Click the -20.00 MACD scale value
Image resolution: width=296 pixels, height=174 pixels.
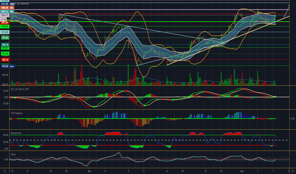pos(5,103)
